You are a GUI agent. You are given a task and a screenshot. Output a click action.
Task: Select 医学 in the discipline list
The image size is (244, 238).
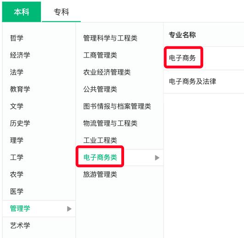[17, 192]
